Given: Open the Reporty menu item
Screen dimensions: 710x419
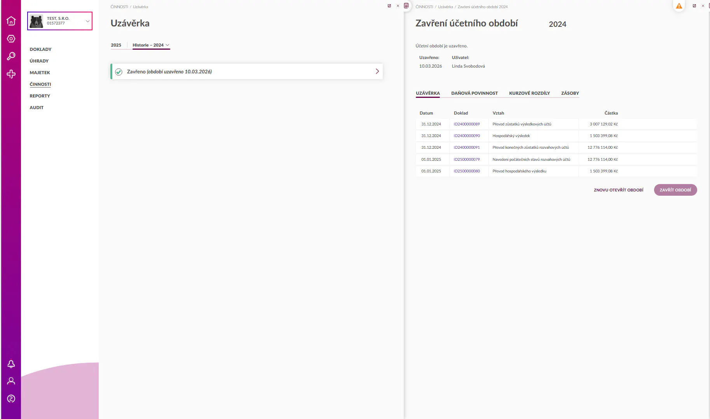Looking at the screenshot, I should (40, 96).
